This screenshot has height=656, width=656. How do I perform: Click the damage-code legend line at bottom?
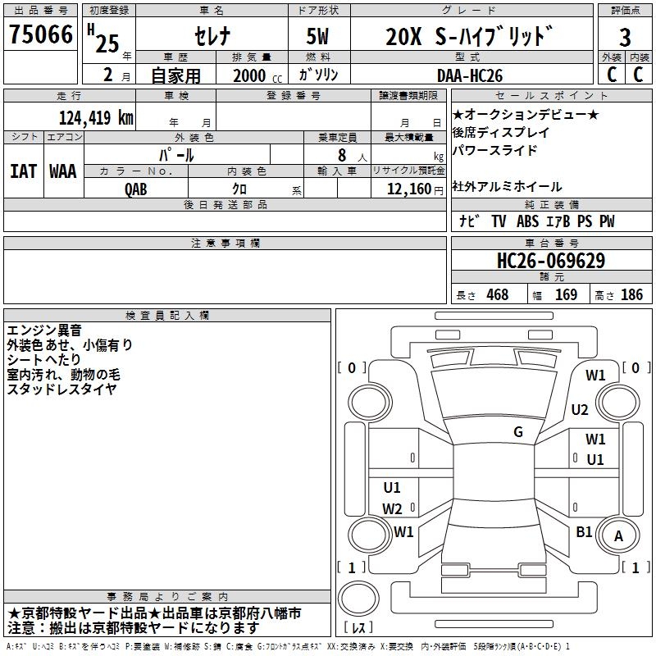pos(288,647)
